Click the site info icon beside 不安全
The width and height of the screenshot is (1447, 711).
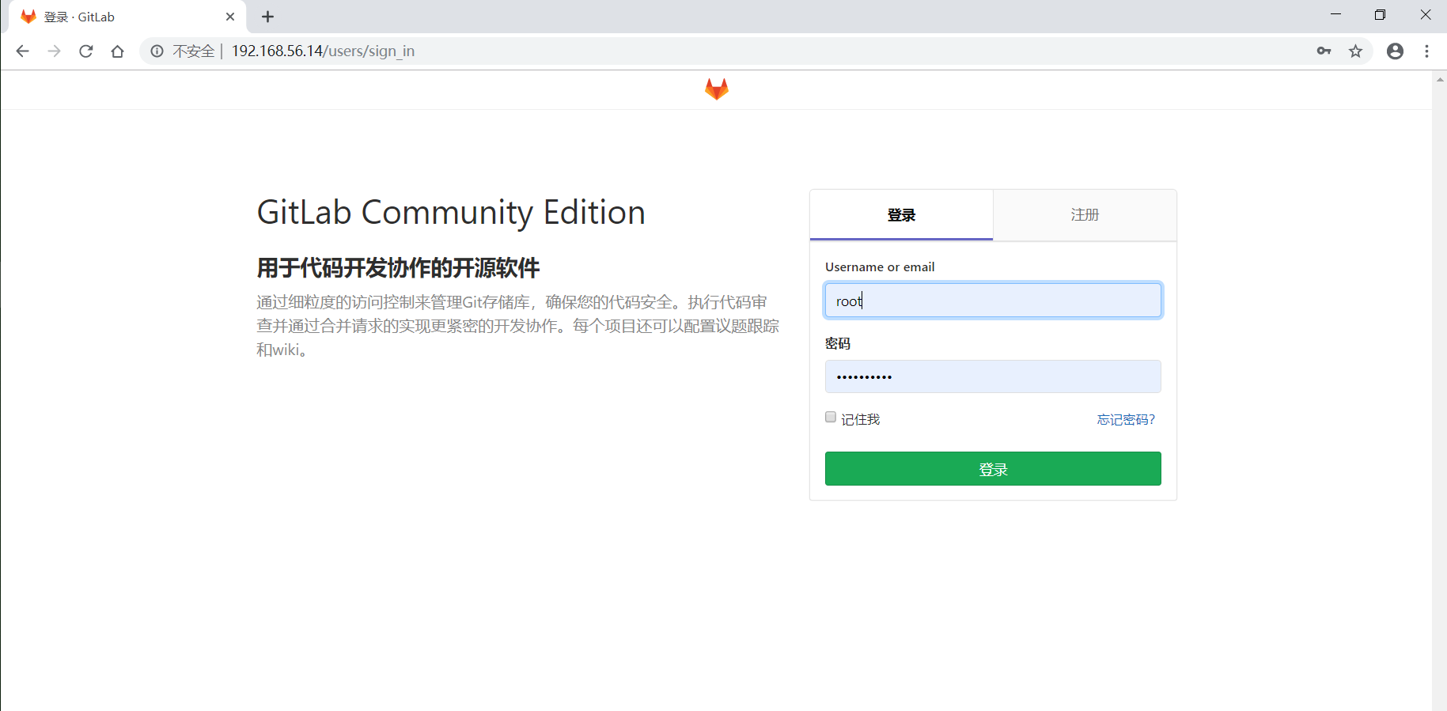(157, 51)
